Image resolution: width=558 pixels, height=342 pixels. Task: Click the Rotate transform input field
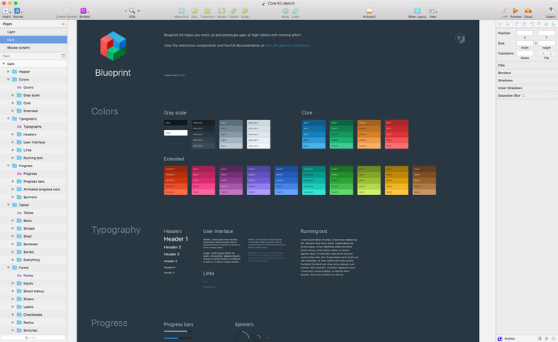[x=525, y=53]
